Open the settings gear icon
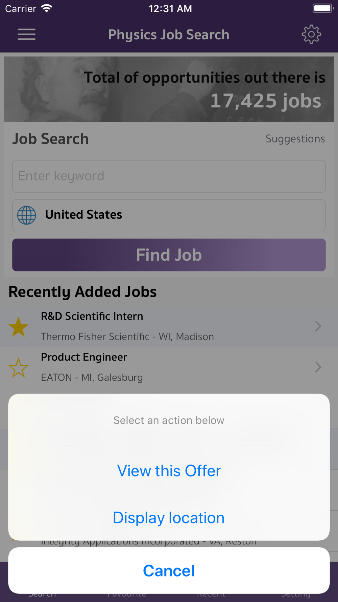 [311, 34]
